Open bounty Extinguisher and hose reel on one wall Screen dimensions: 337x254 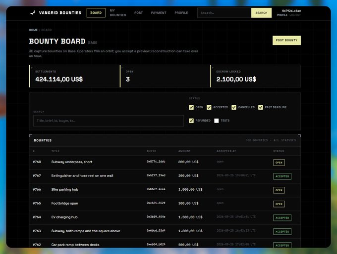(x=82, y=175)
